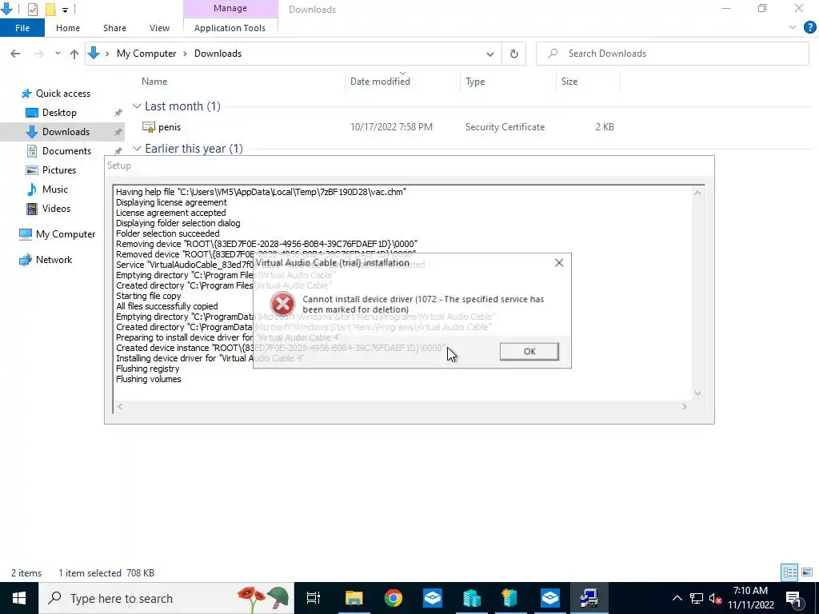Go up one folder level
The height and width of the screenshot is (614, 819).
pyautogui.click(x=74, y=54)
